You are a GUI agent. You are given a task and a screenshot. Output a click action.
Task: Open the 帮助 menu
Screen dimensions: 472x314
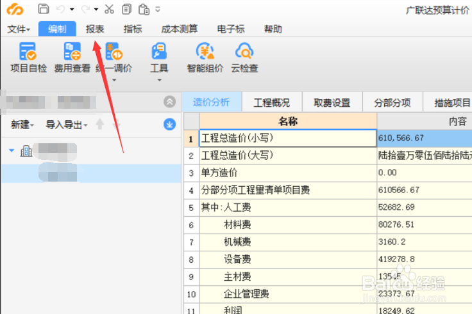[x=273, y=29]
